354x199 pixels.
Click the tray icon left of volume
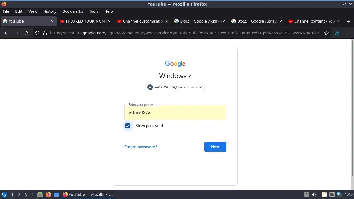(x=306, y=195)
